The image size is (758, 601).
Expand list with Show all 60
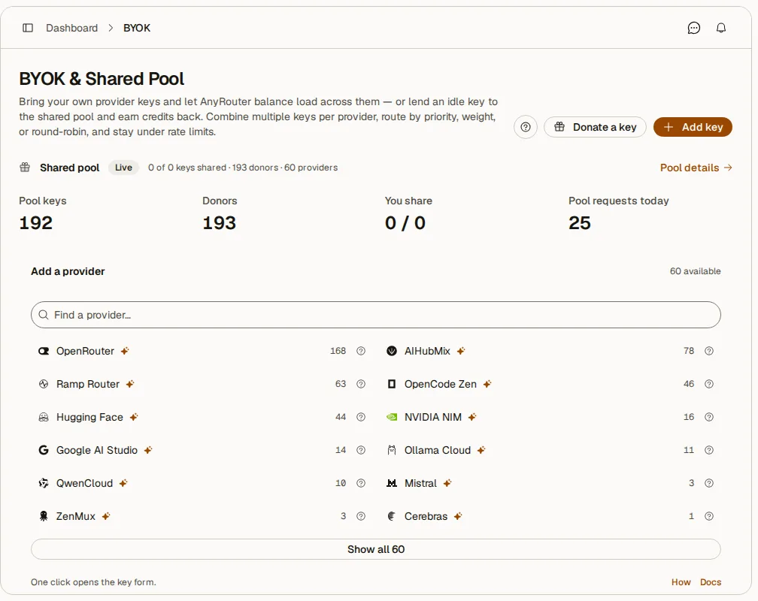click(376, 549)
